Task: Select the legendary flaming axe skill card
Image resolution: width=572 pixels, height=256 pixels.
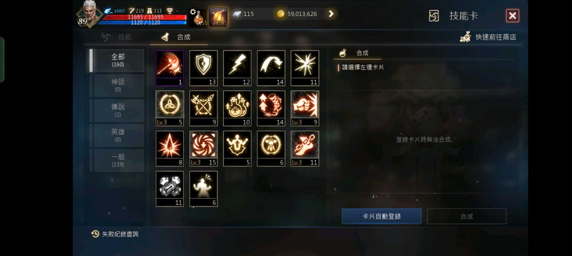Action: tap(170, 68)
